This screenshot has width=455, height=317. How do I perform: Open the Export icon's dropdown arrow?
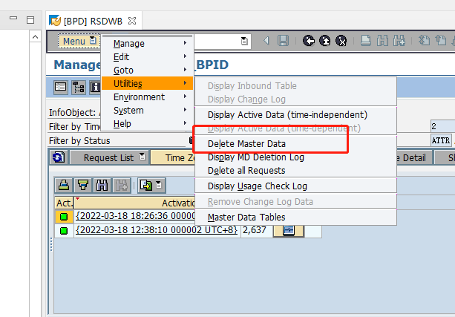pos(159,185)
